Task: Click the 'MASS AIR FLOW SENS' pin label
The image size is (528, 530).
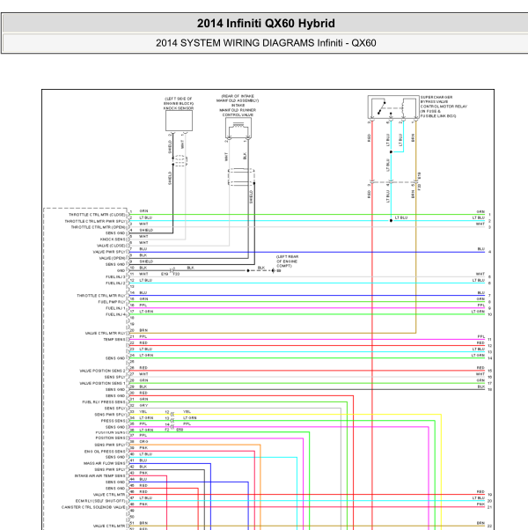Action: tap(105, 463)
